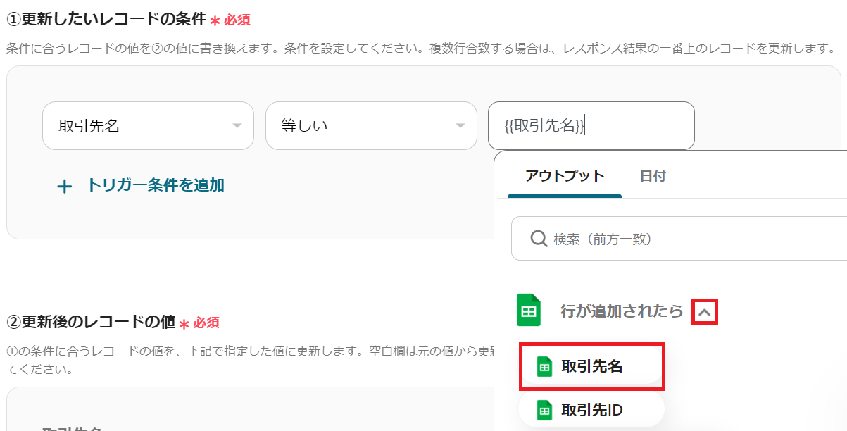Click the ①更新したいレコードの条件 heading
Screen dimensions: 847x431
tap(106, 20)
